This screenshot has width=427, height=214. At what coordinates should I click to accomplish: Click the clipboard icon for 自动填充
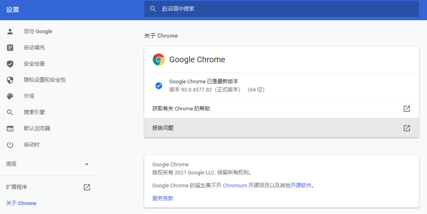10,48
